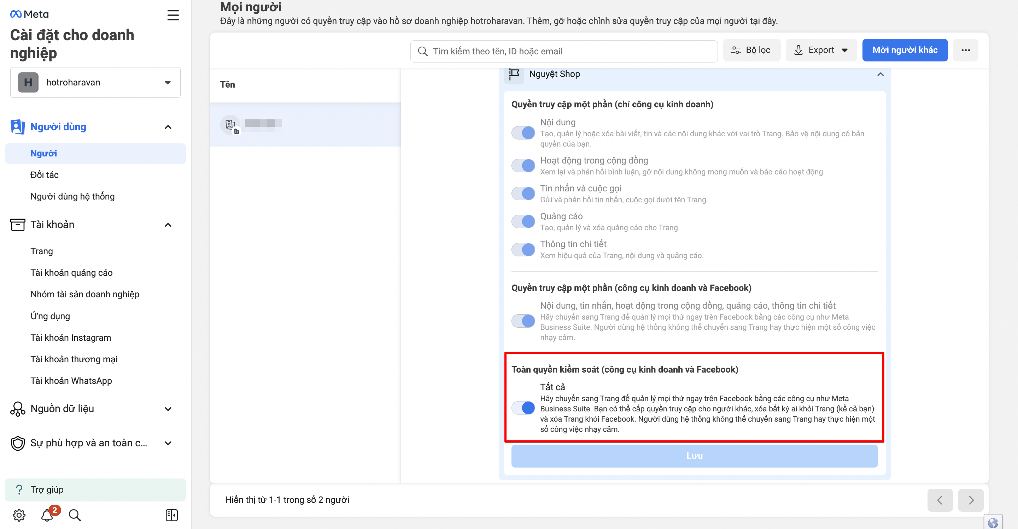Toggle the Tất cả full control switch
The height and width of the screenshot is (529, 1018).
point(523,408)
